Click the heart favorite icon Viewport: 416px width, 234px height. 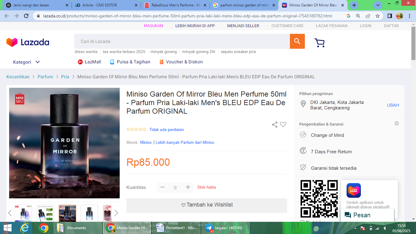point(283,125)
